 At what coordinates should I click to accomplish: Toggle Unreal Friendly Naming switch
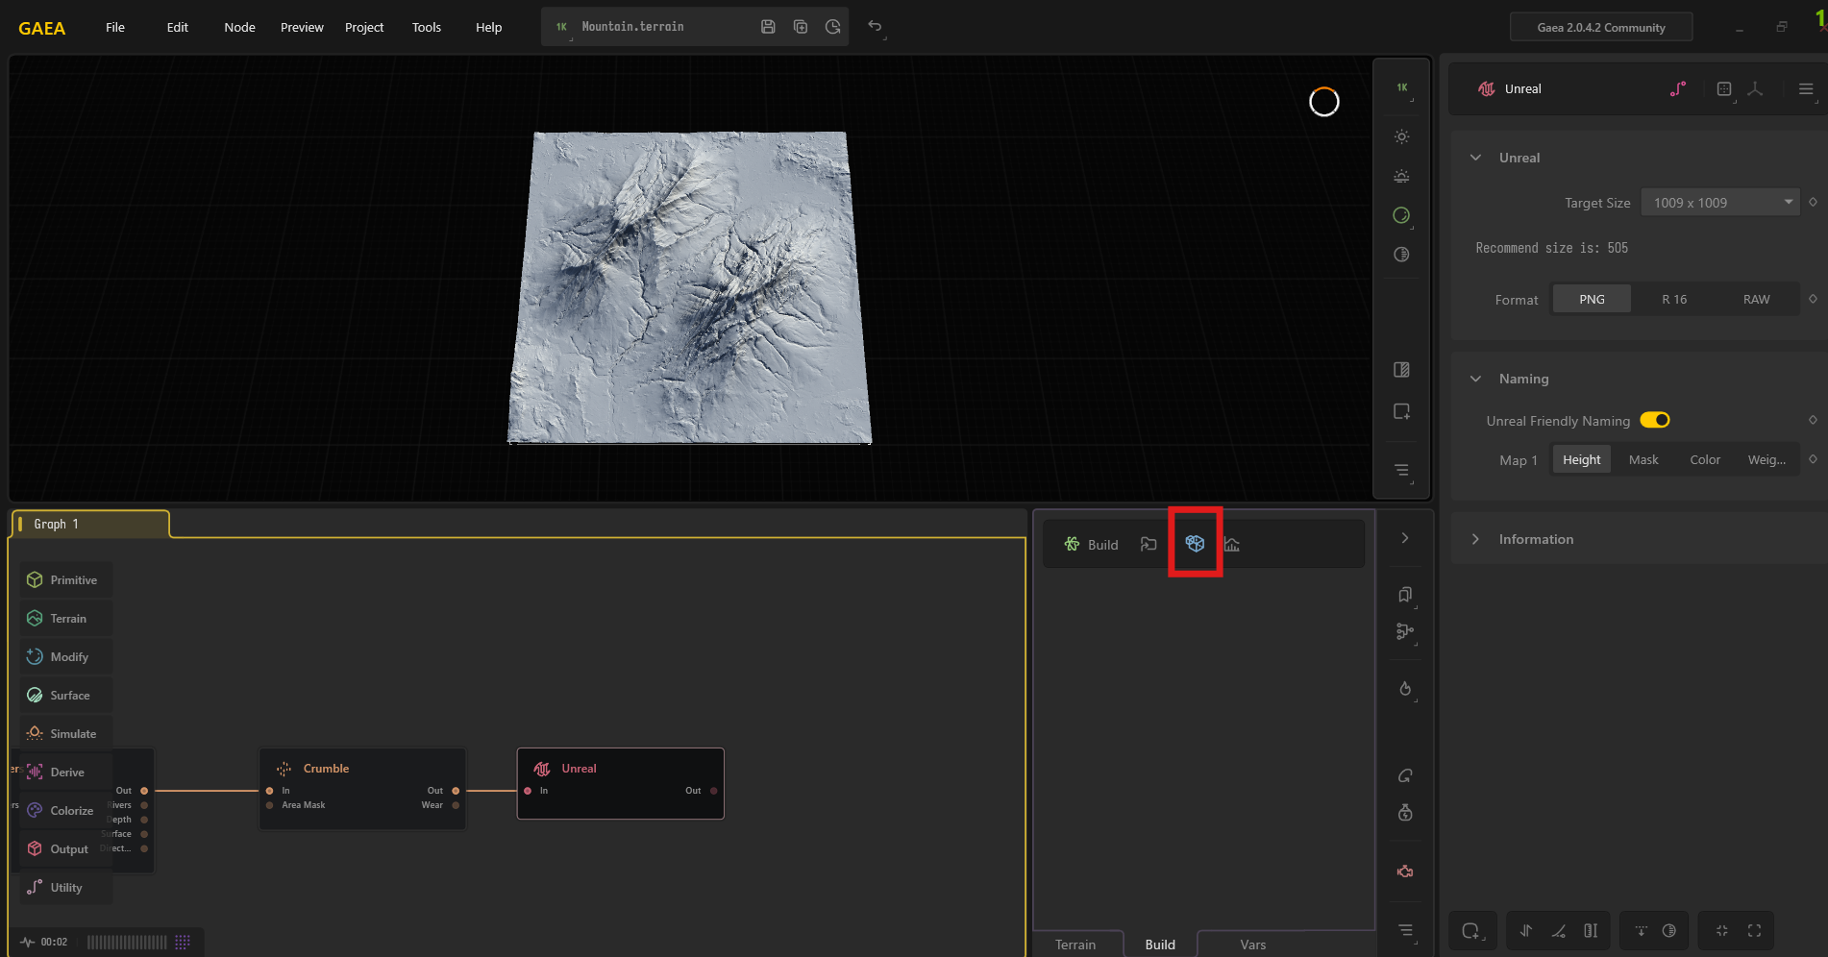coord(1655,420)
